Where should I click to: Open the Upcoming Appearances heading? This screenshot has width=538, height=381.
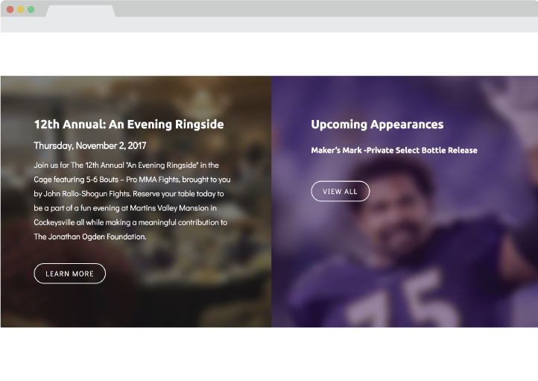click(x=377, y=125)
